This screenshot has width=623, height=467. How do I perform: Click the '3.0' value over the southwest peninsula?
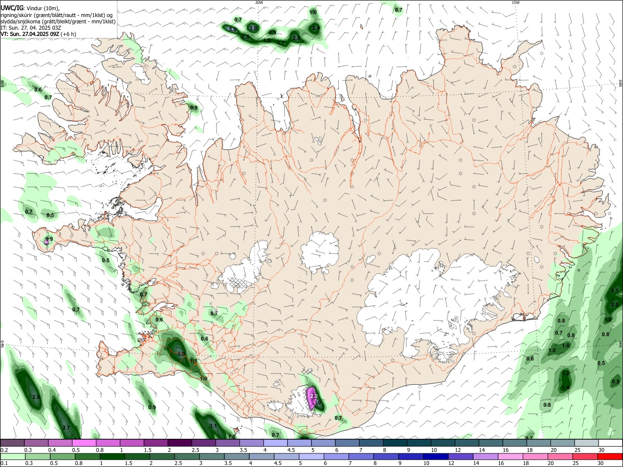[x=181, y=354]
